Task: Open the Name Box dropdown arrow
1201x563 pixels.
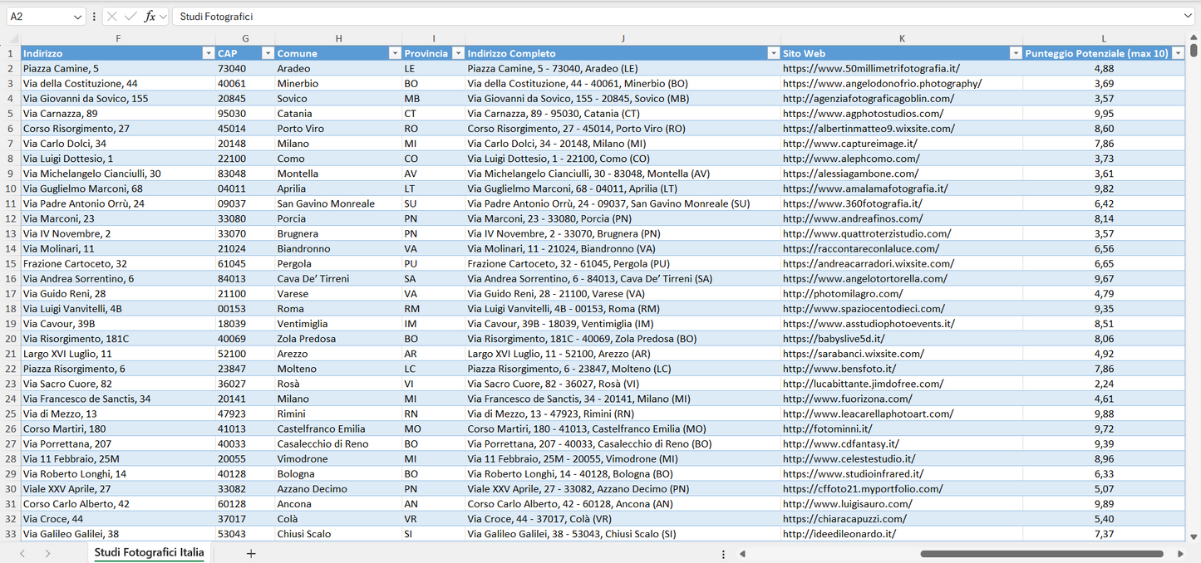Action: tap(77, 16)
